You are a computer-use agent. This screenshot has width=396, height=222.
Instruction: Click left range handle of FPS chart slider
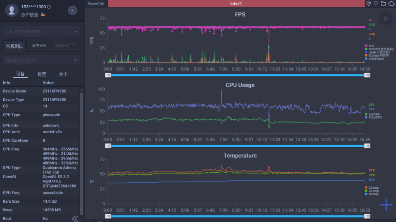pos(108,75)
